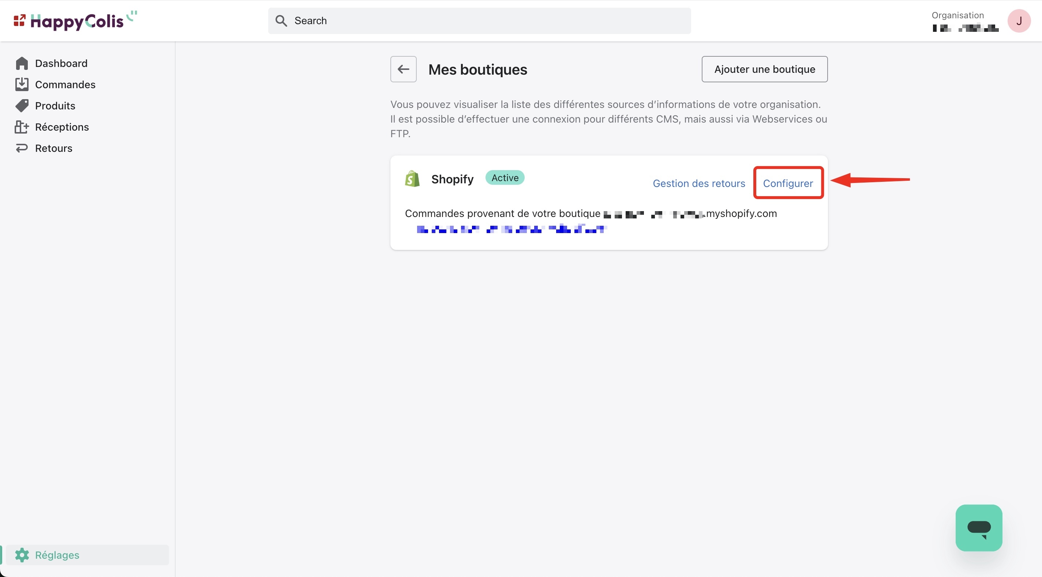1042x577 pixels.
Task: Go back with the arrow button
Action: tap(403, 69)
